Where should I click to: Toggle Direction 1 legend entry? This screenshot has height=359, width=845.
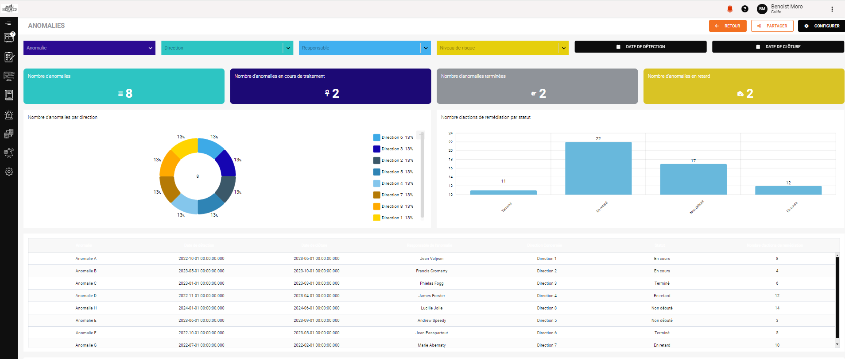click(x=393, y=218)
